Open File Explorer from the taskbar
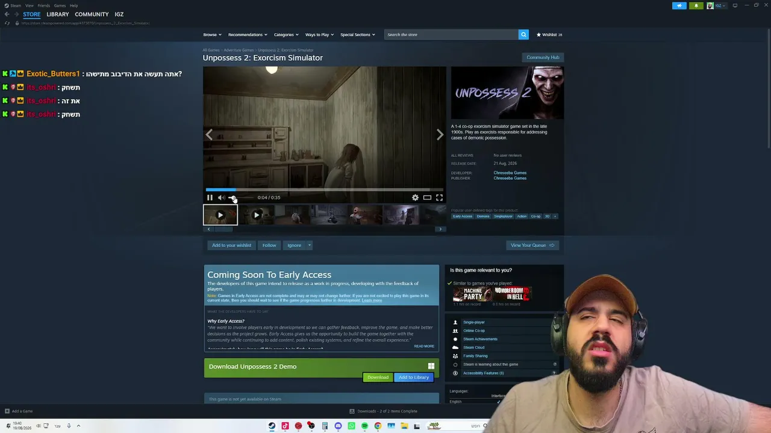 pos(404,426)
